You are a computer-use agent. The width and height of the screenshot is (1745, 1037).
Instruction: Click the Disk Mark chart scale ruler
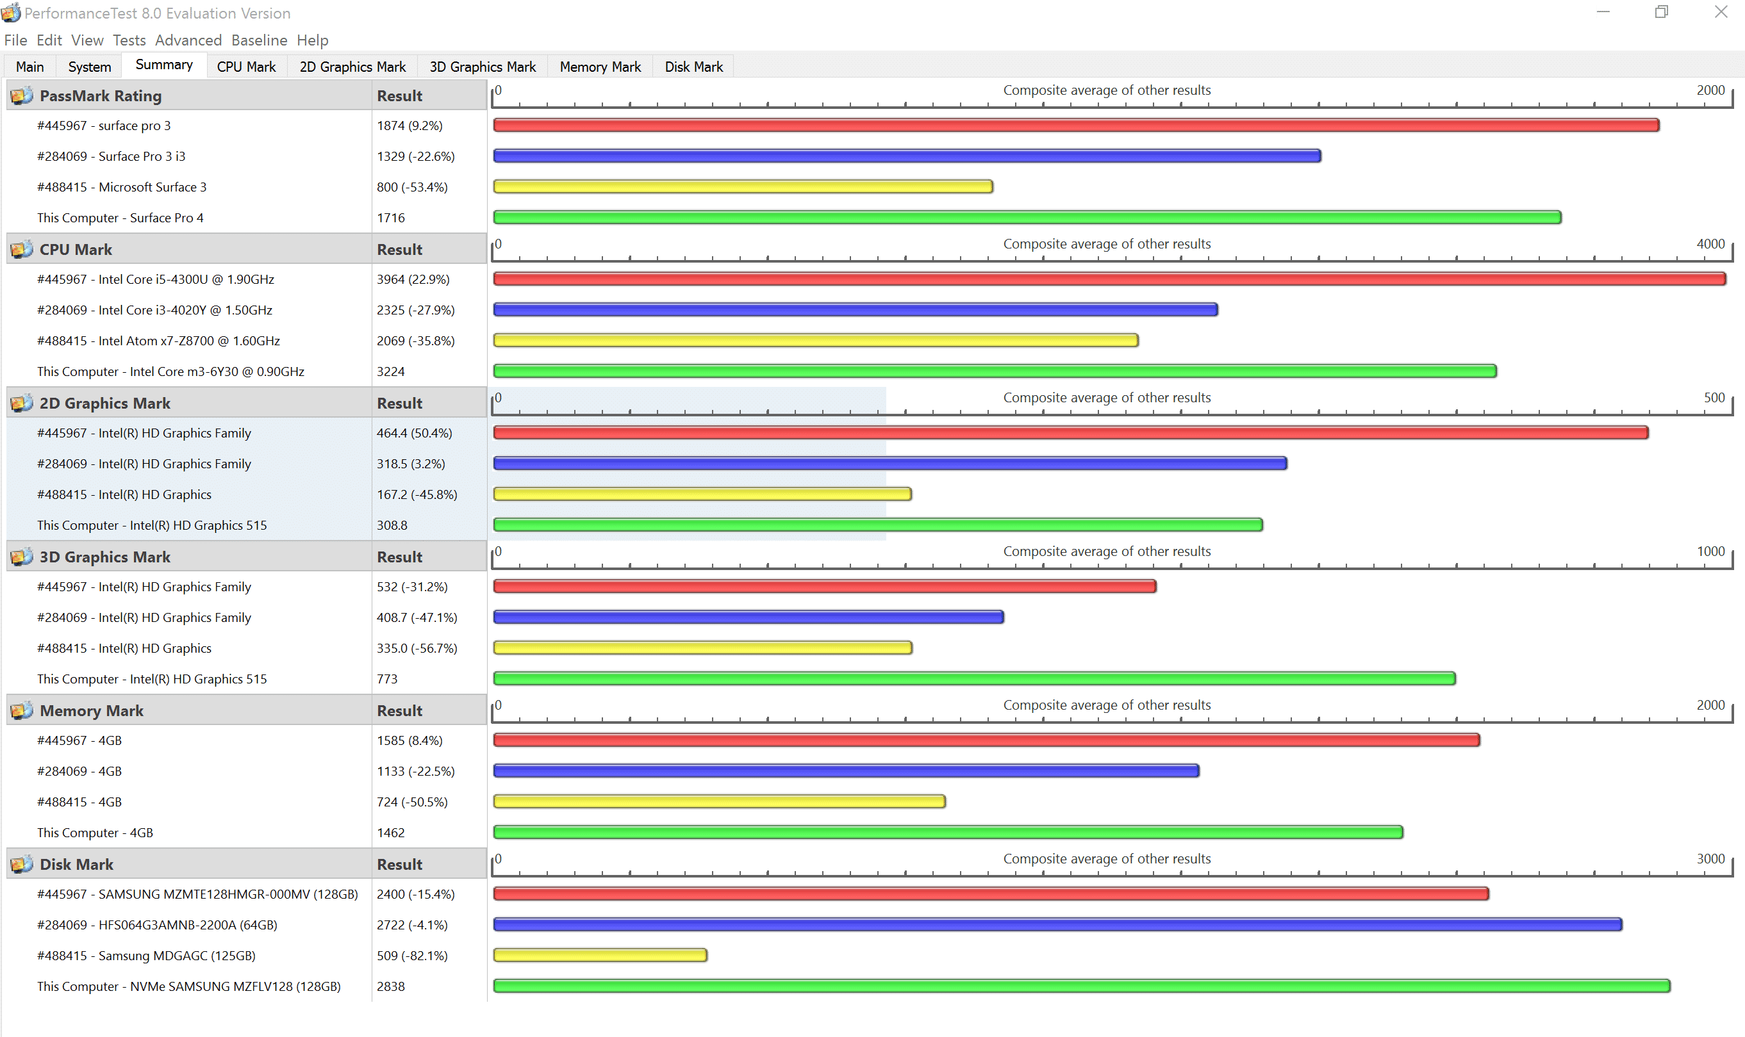pyautogui.click(x=1112, y=865)
